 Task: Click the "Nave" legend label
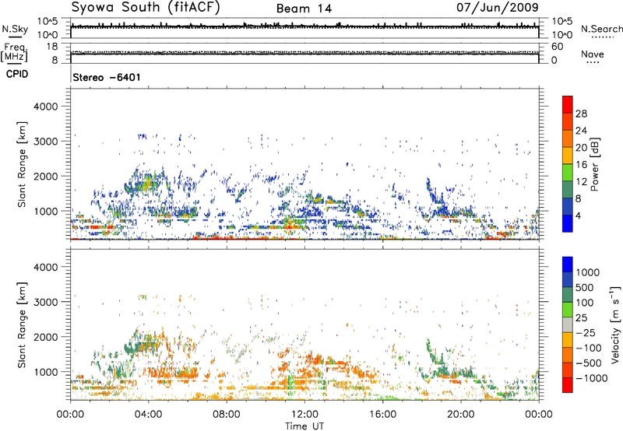(x=592, y=54)
